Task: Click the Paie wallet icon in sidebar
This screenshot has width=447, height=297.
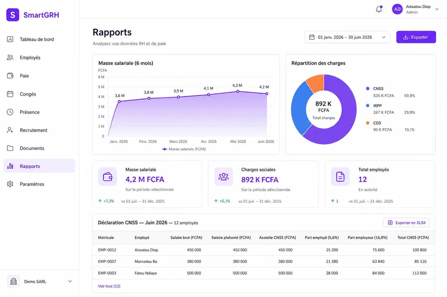Action: click(10, 76)
